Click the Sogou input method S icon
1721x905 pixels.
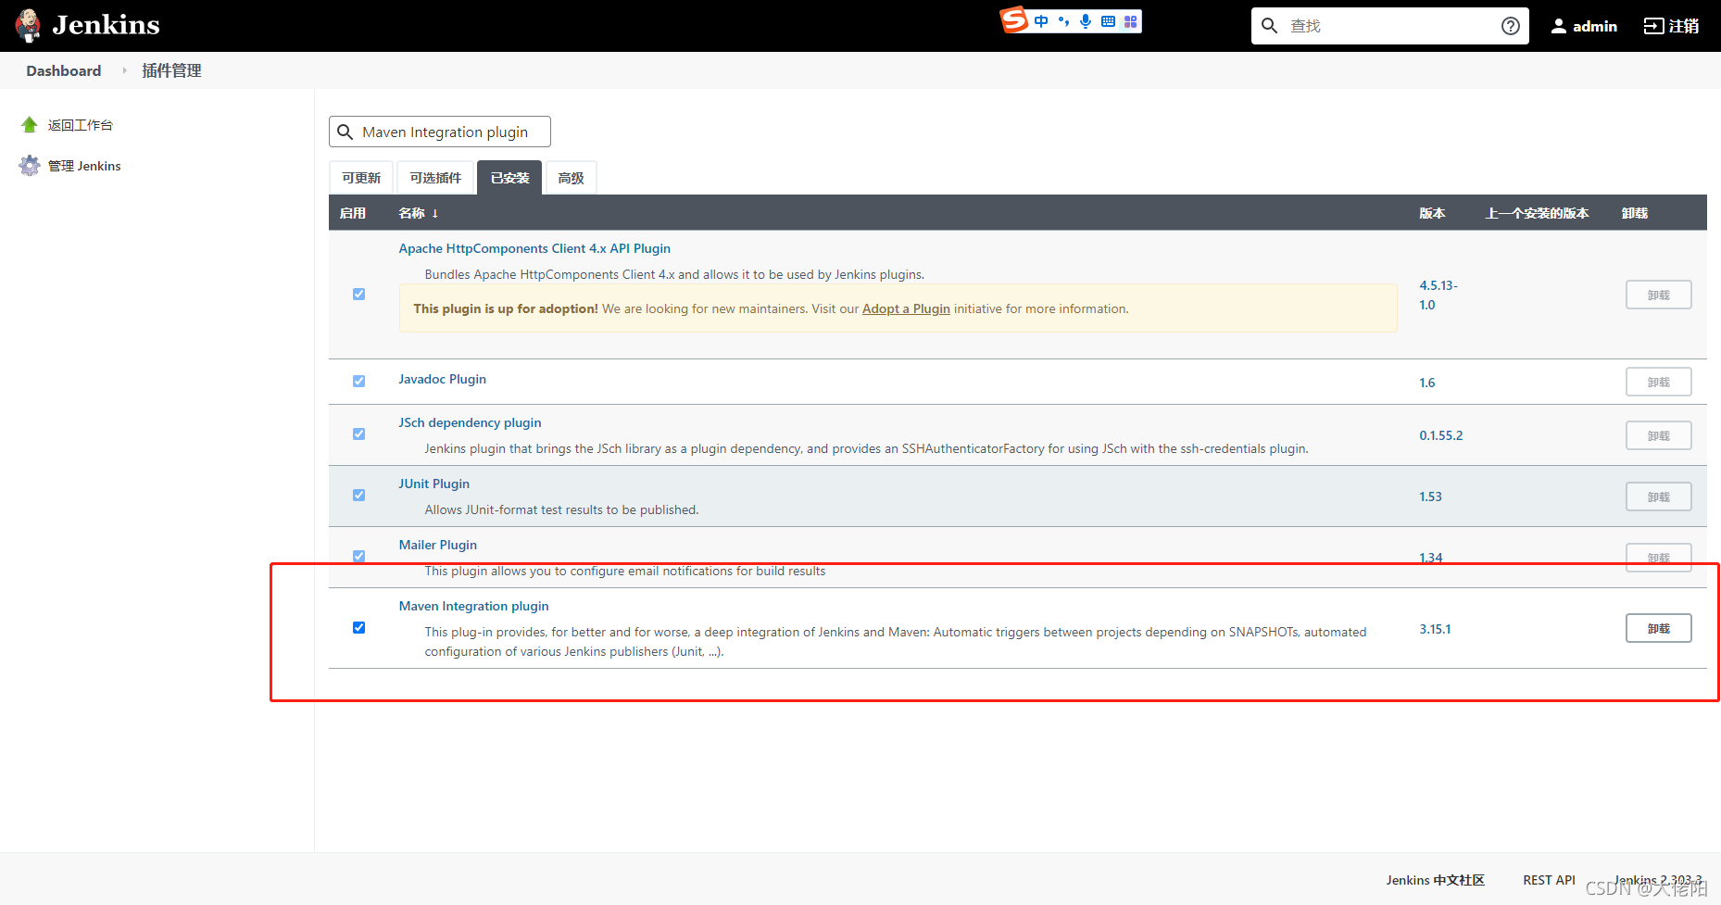click(x=1014, y=19)
